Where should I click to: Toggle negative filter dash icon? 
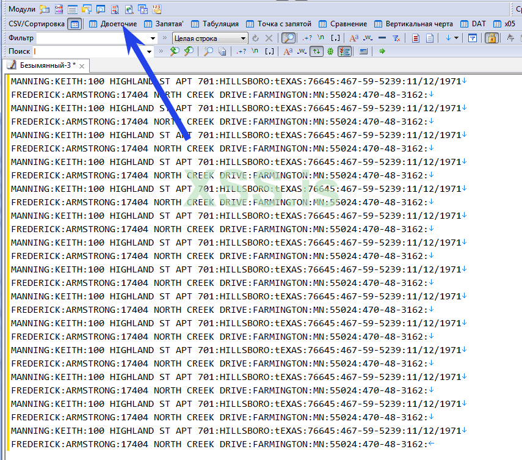click(x=382, y=38)
